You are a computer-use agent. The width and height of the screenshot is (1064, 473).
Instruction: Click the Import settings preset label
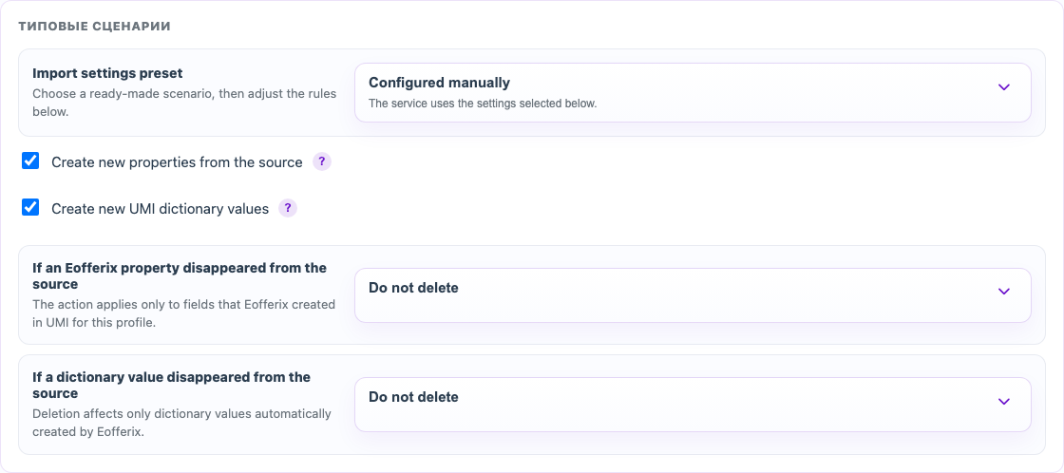108,72
